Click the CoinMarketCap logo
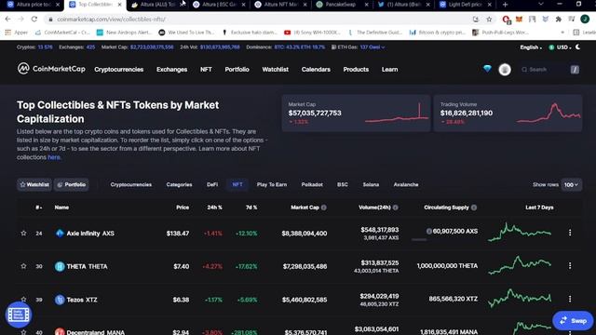596x335 pixels. click(51, 69)
